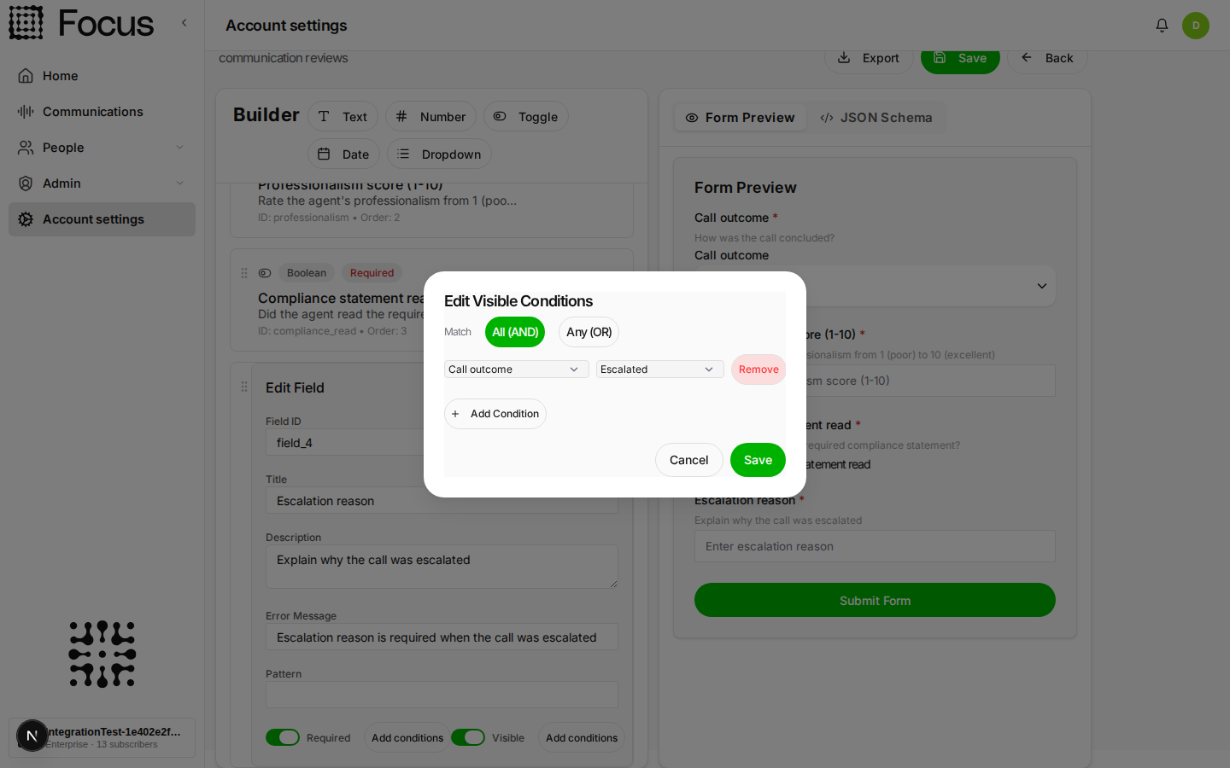Save the visible conditions
1230x768 pixels.
[x=758, y=460]
